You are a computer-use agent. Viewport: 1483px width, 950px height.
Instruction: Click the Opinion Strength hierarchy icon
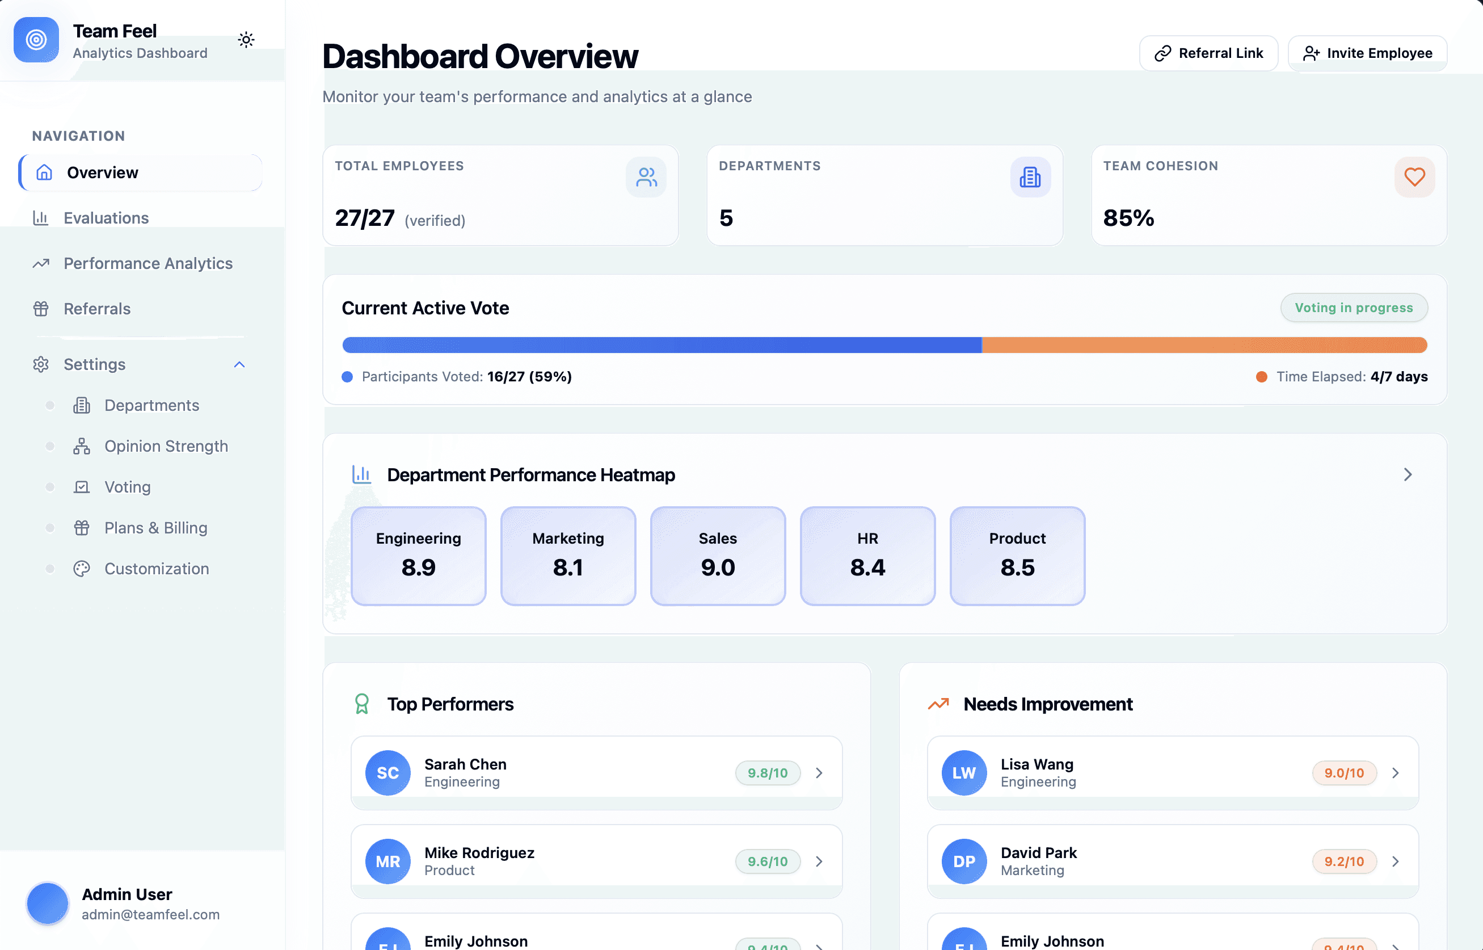pyautogui.click(x=82, y=445)
